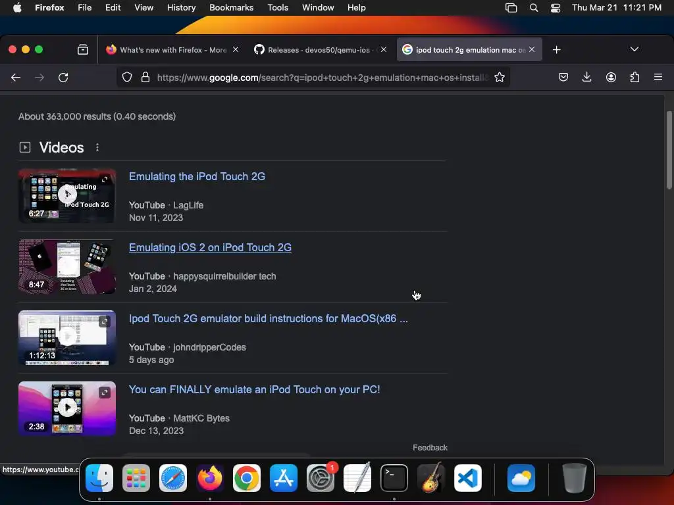Open the Firefox hamburger application menu
The image size is (674, 505).
658,78
